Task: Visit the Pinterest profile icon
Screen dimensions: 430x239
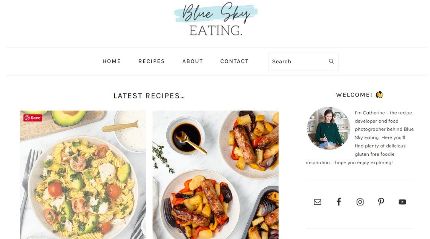Action: pyautogui.click(x=381, y=202)
